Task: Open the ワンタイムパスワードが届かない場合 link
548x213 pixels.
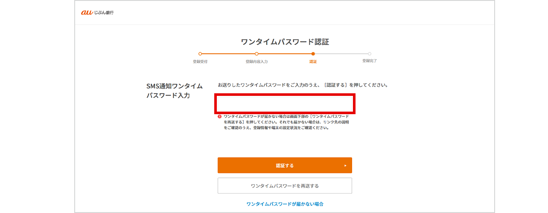Action: 285,204
